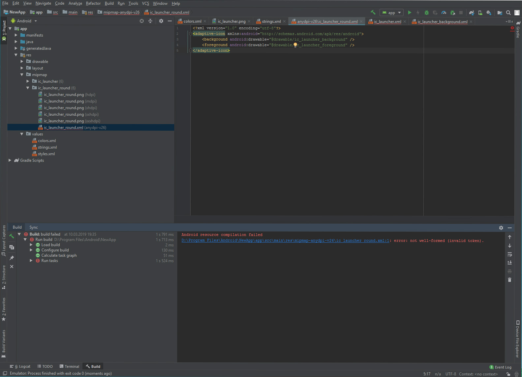Expand the drawable folder
The height and width of the screenshot is (377, 522).
point(22,62)
